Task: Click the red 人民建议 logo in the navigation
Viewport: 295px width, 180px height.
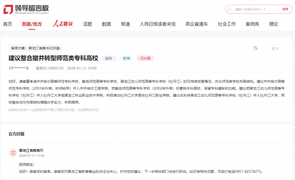Action: pos(63,24)
